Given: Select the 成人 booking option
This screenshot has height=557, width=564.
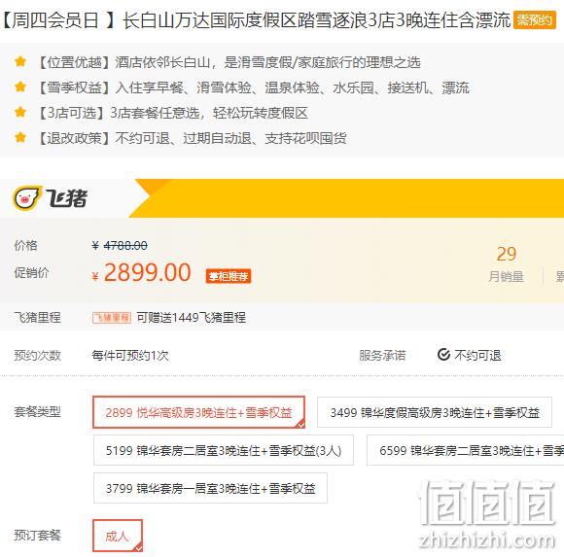Looking at the screenshot, I should click(x=118, y=536).
